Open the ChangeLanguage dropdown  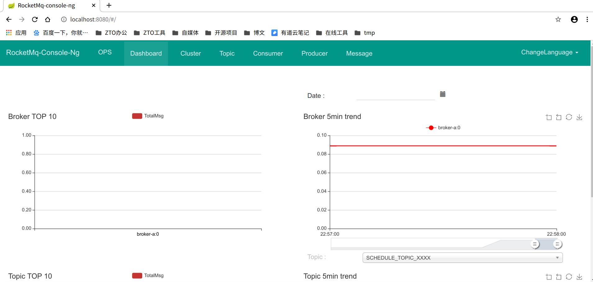tap(549, 52)
